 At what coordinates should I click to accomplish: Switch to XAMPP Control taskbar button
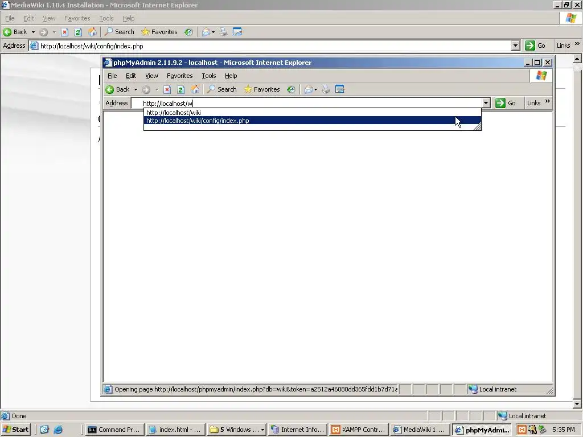tap(359, 430)
